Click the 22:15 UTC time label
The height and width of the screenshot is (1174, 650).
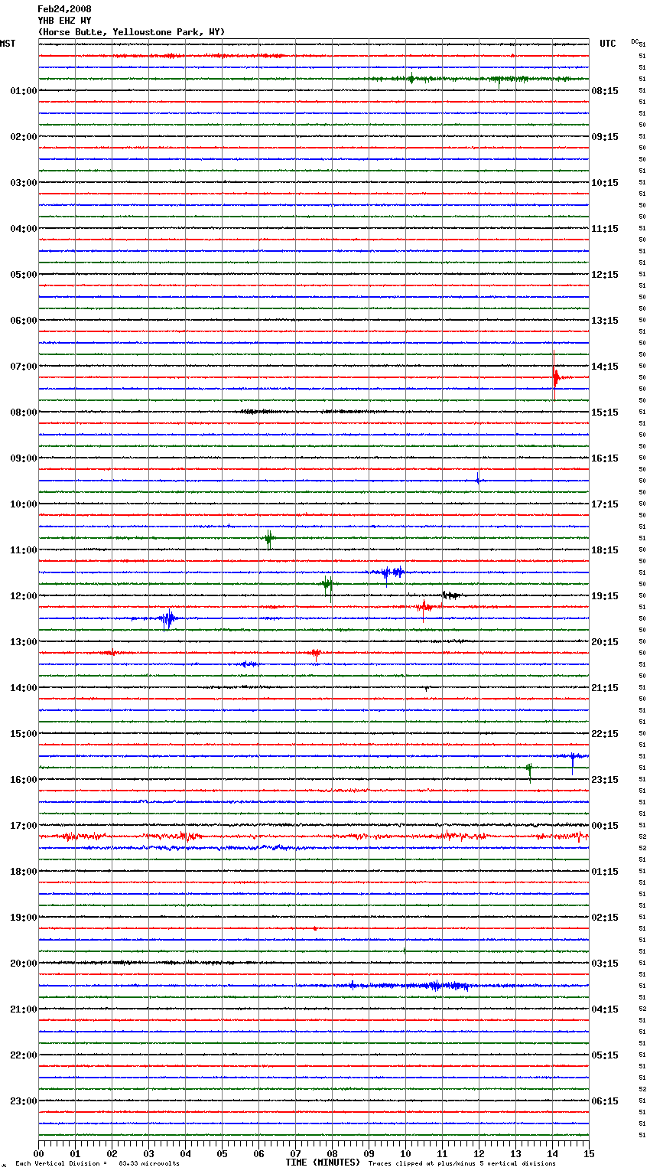click(x=605, y=734)
